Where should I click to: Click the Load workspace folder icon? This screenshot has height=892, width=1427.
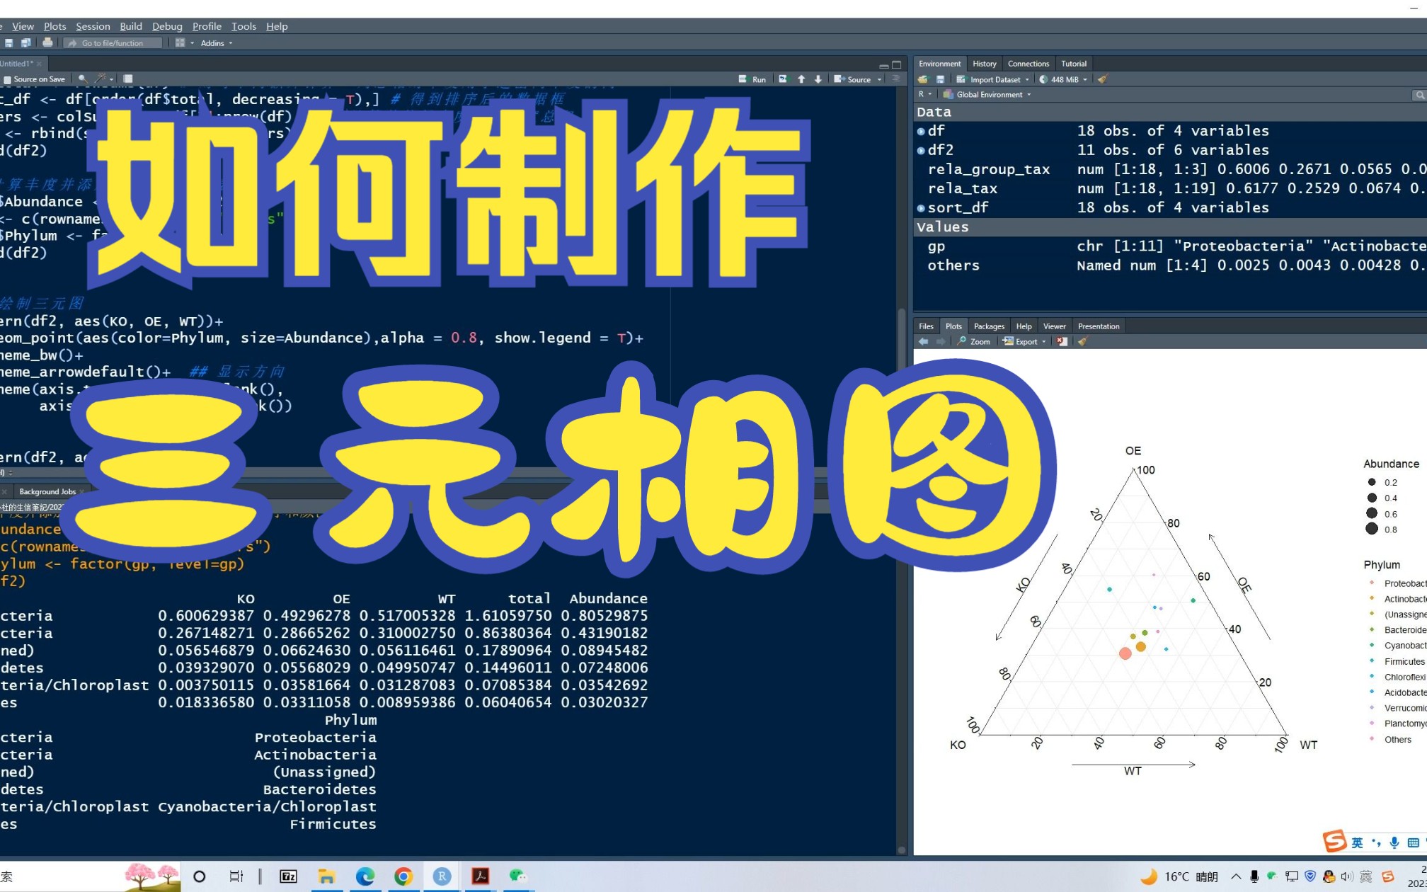924,79
